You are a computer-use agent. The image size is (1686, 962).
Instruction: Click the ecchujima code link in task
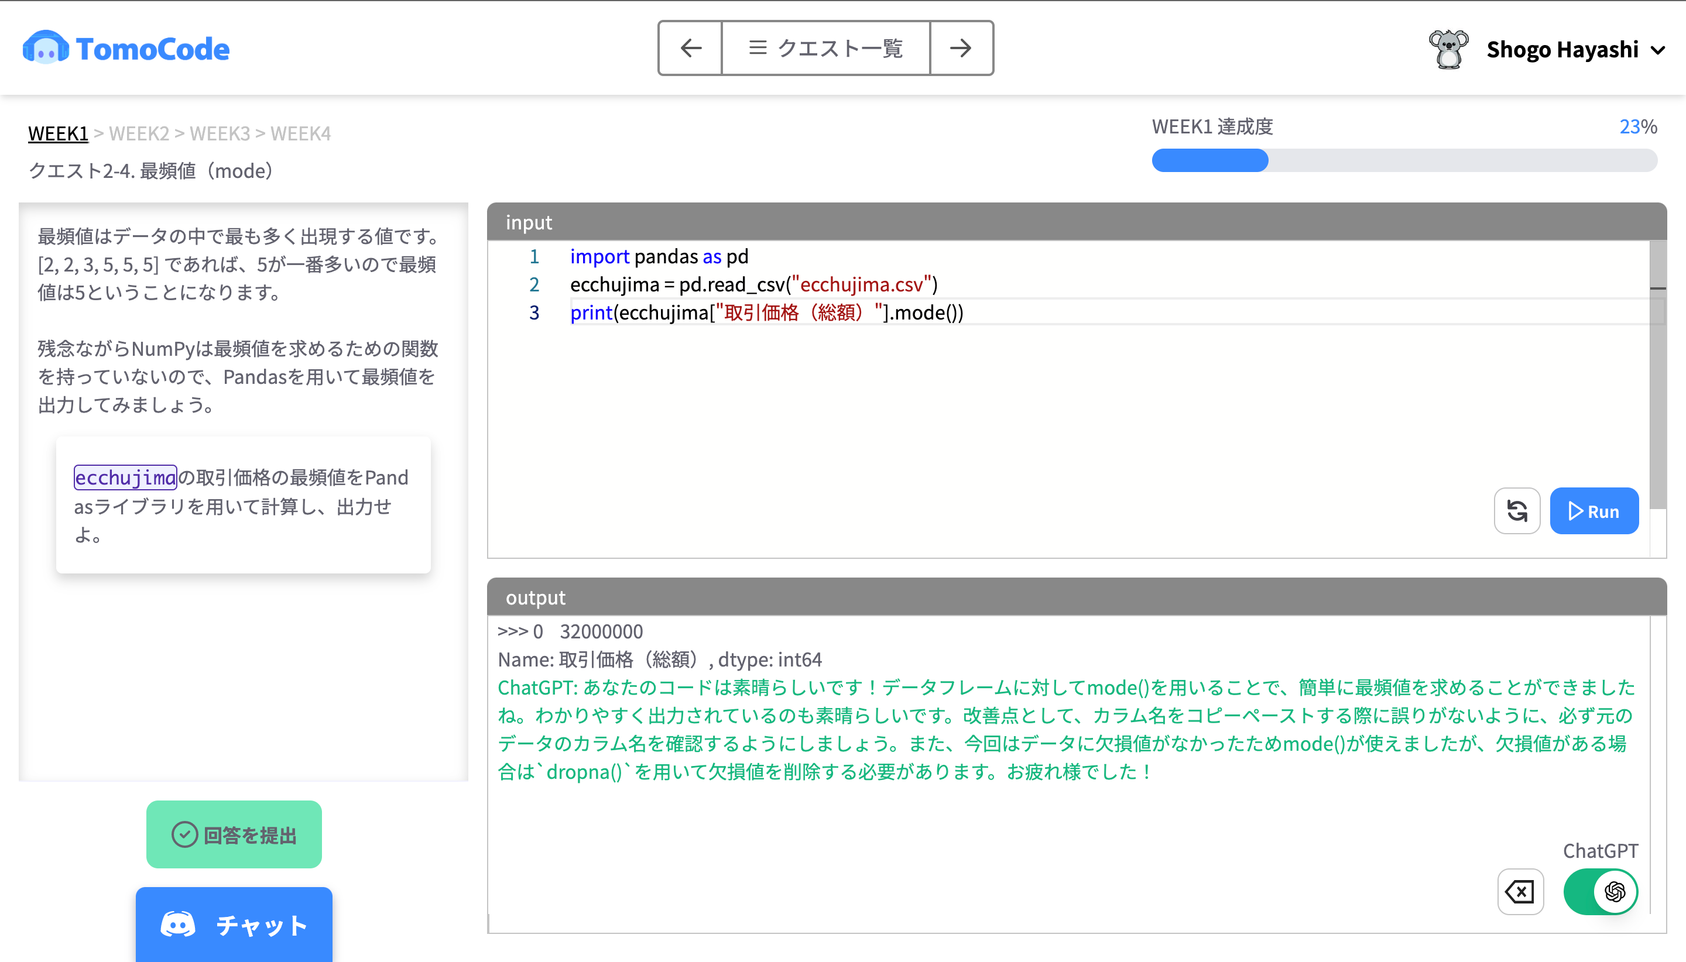(125, 477)
